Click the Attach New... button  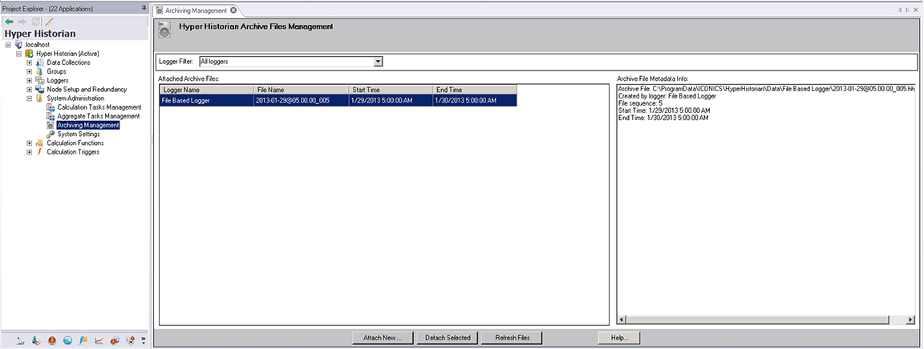tap(383, 338)
